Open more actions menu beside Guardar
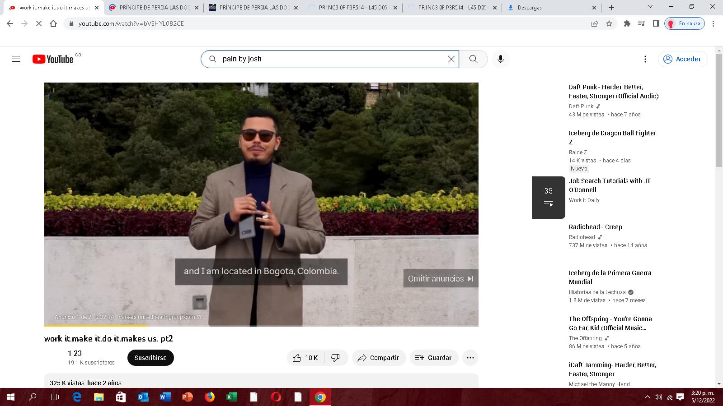 [x=470, y=358]
